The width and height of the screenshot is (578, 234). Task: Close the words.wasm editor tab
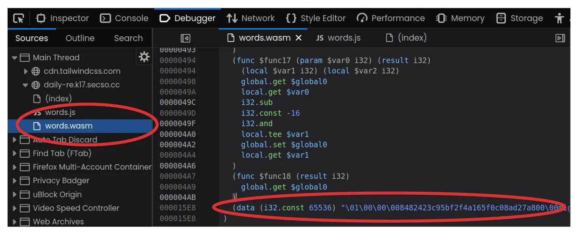(x=298, y=38)
